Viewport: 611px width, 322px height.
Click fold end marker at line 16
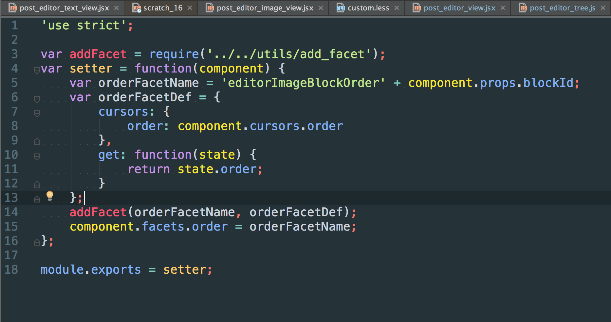(x=37, y=242)
